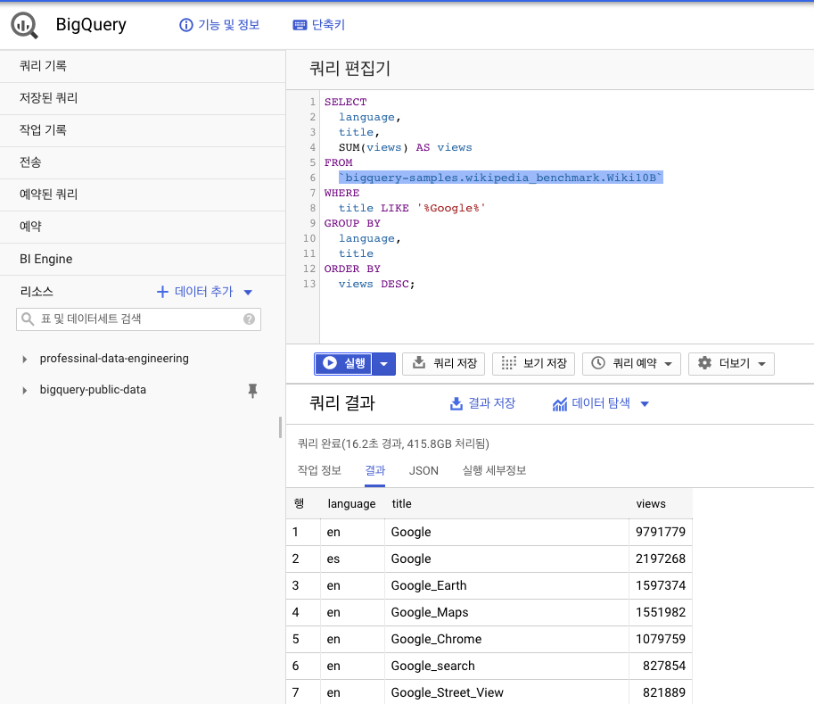Viewport: 814px width, 704px height.
Task: Grab the panel splitter handle beside resources
Action: click(x=280, y=427)
